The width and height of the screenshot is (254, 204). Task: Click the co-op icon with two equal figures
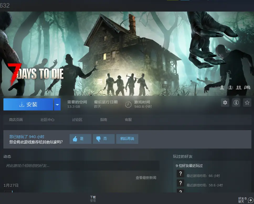point(239,88)
